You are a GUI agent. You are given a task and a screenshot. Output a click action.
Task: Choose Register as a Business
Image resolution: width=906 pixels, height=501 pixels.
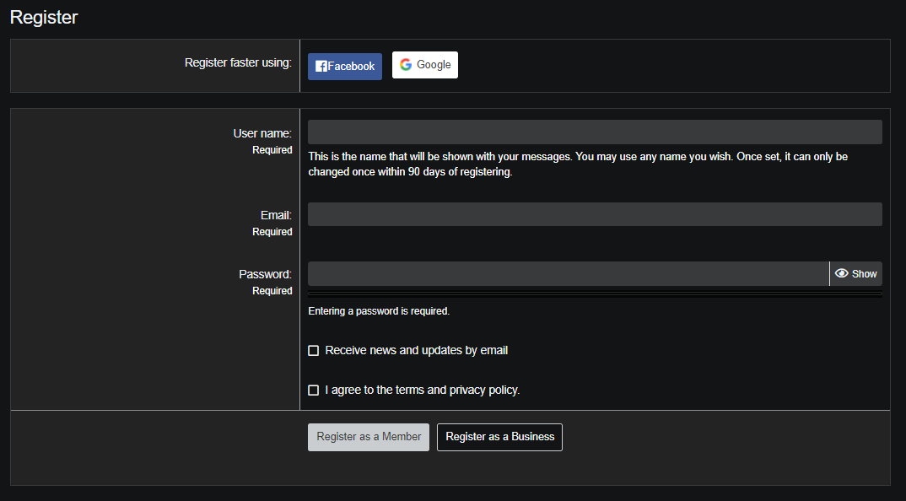click(499, 437)
